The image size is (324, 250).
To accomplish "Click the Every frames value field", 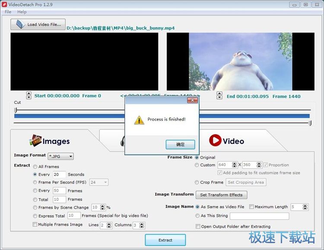I will [59, 191].
